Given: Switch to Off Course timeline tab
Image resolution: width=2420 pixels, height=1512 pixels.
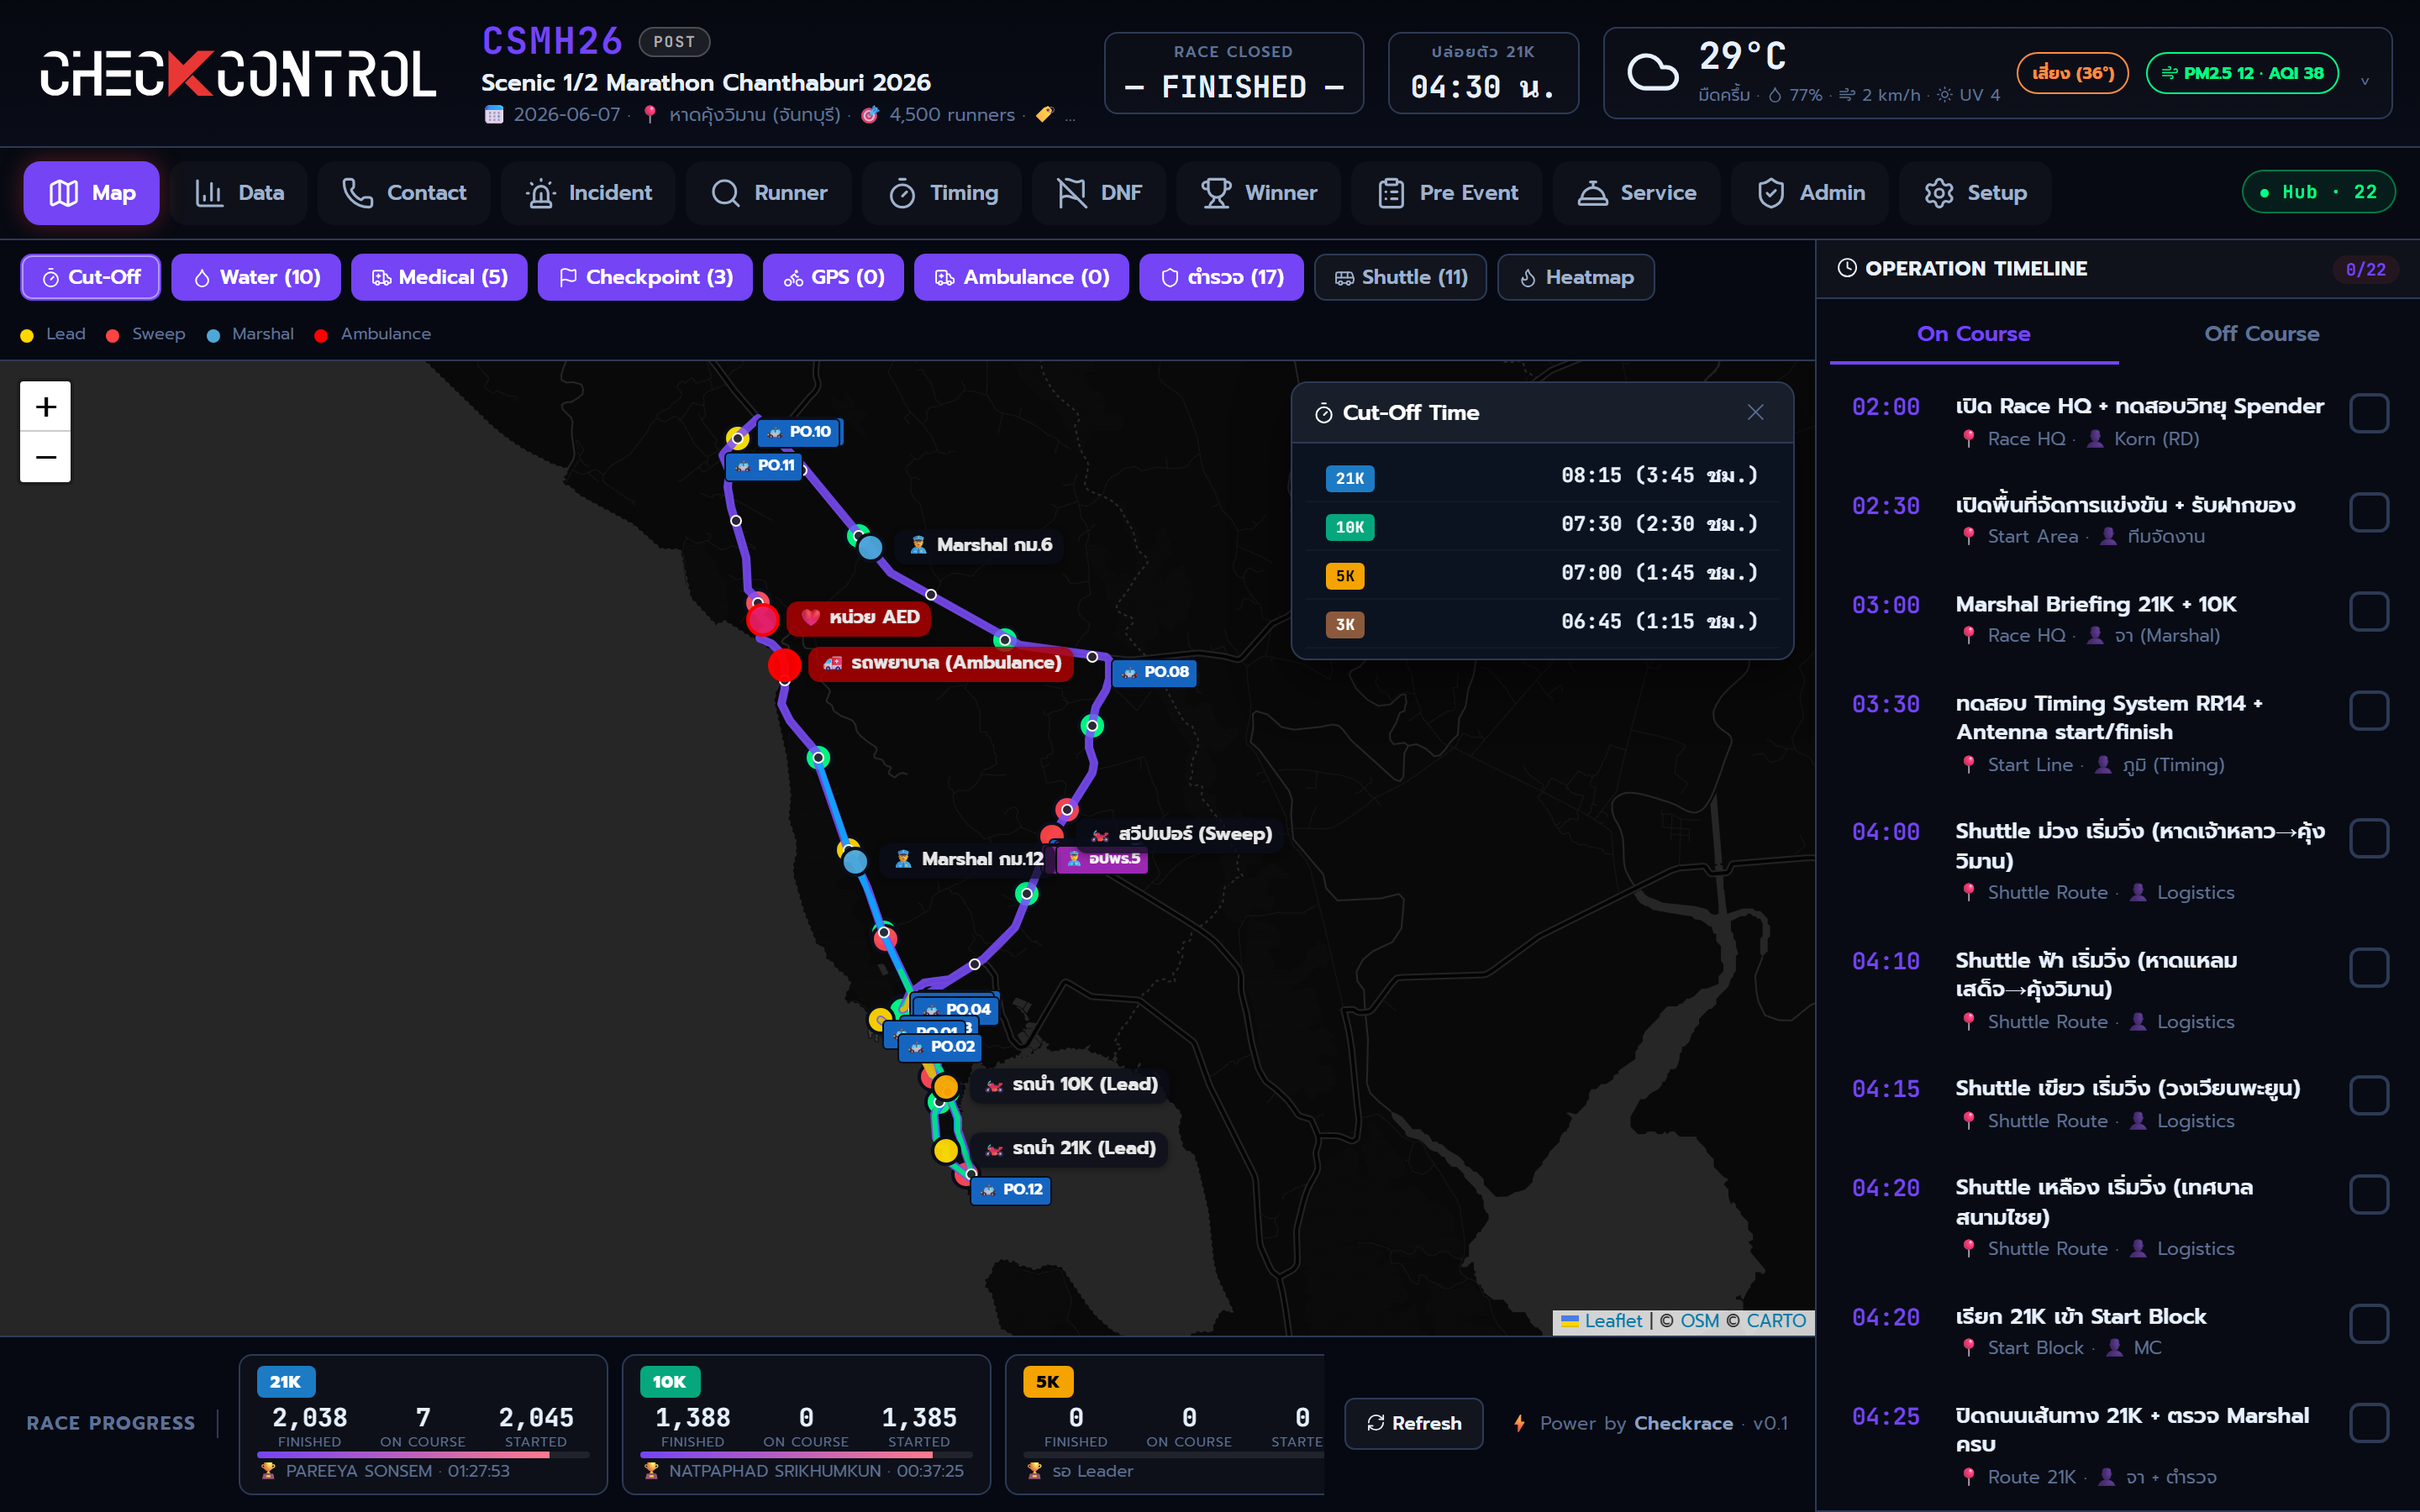Looking at the screenshot, I should click(2261, 334).
